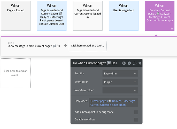This screenshot has width=177, height=129.
Task: Click the arrow icon after Step 1
Action: pyautogui.click(x=65, y=46)
